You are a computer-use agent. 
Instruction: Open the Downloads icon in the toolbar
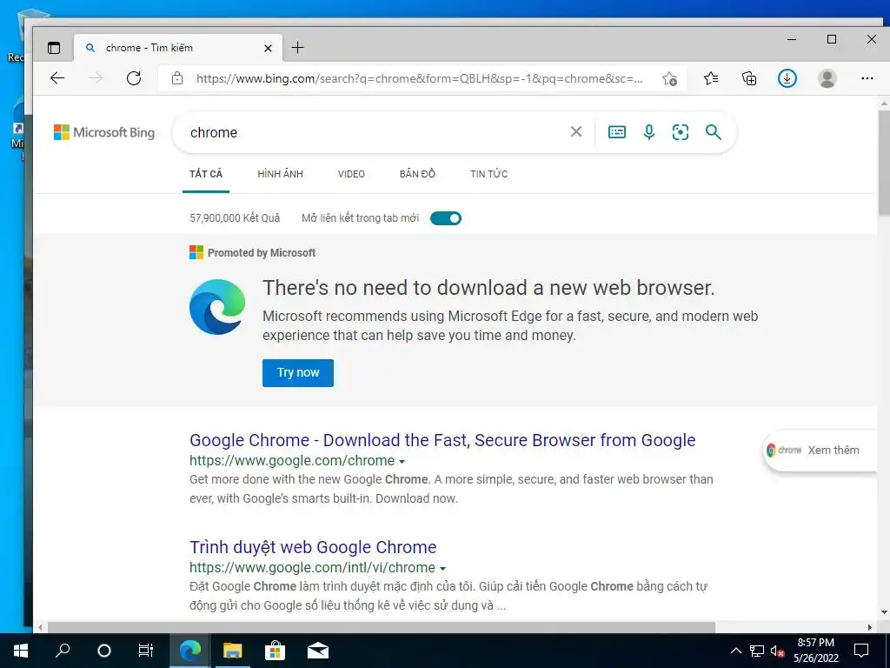(x=787, y=78)
